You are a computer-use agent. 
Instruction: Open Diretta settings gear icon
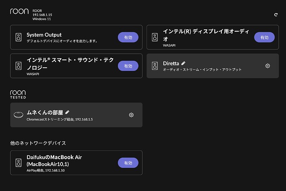pyautogui.click(x=268, y=66)
